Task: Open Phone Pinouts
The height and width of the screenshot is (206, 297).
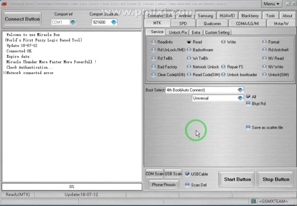Action: click(x=164, y=184)
